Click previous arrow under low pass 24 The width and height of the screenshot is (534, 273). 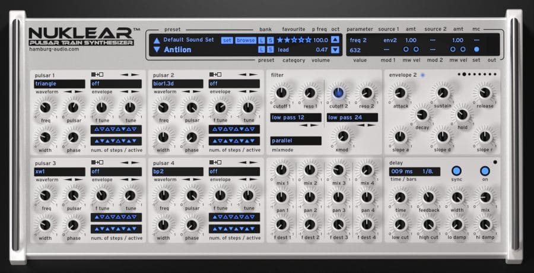361,125
